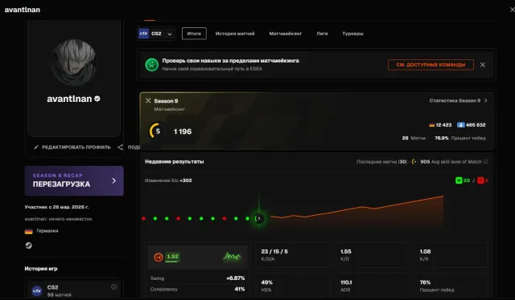Click the green ESEA star icon
The height and width of the screenshot is (300, 515).
click(x=152, y=65)
